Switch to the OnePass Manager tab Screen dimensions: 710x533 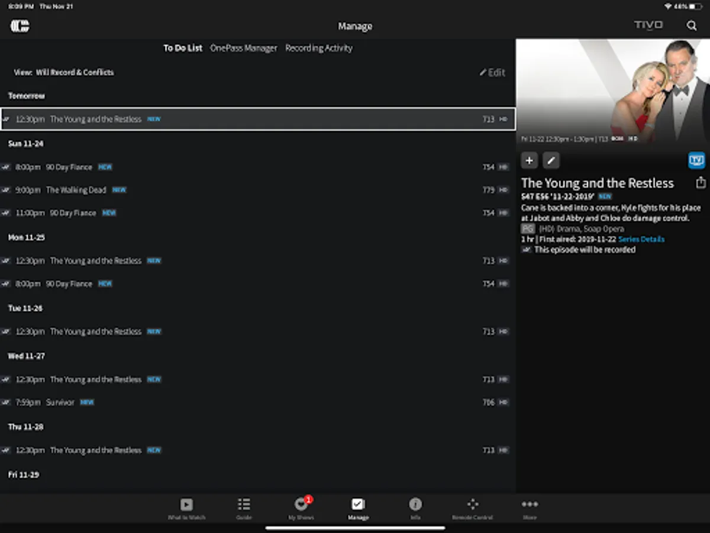click(244, 48)
